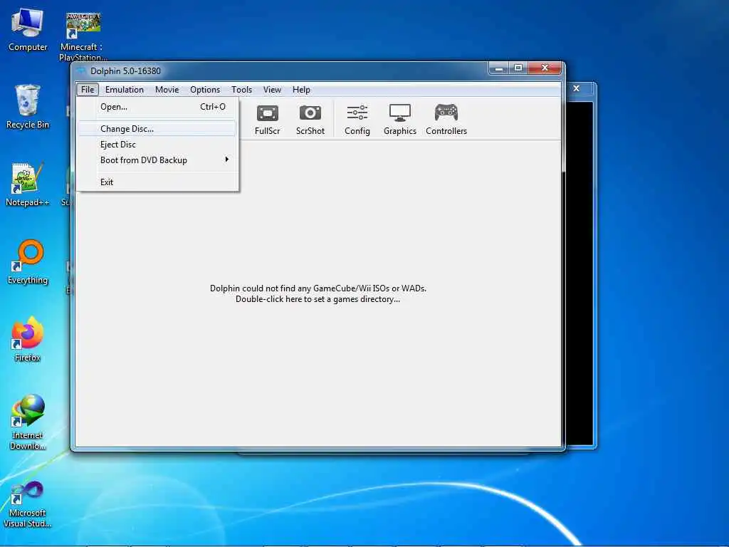
Task: Expand the Boot from DVD Backup submenu
Action: (157, 160)
